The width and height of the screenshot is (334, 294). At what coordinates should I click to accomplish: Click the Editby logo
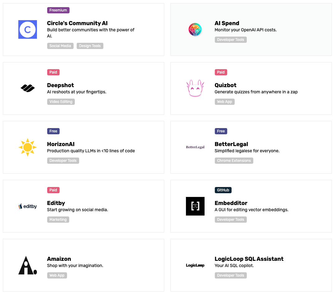(28, 206)
